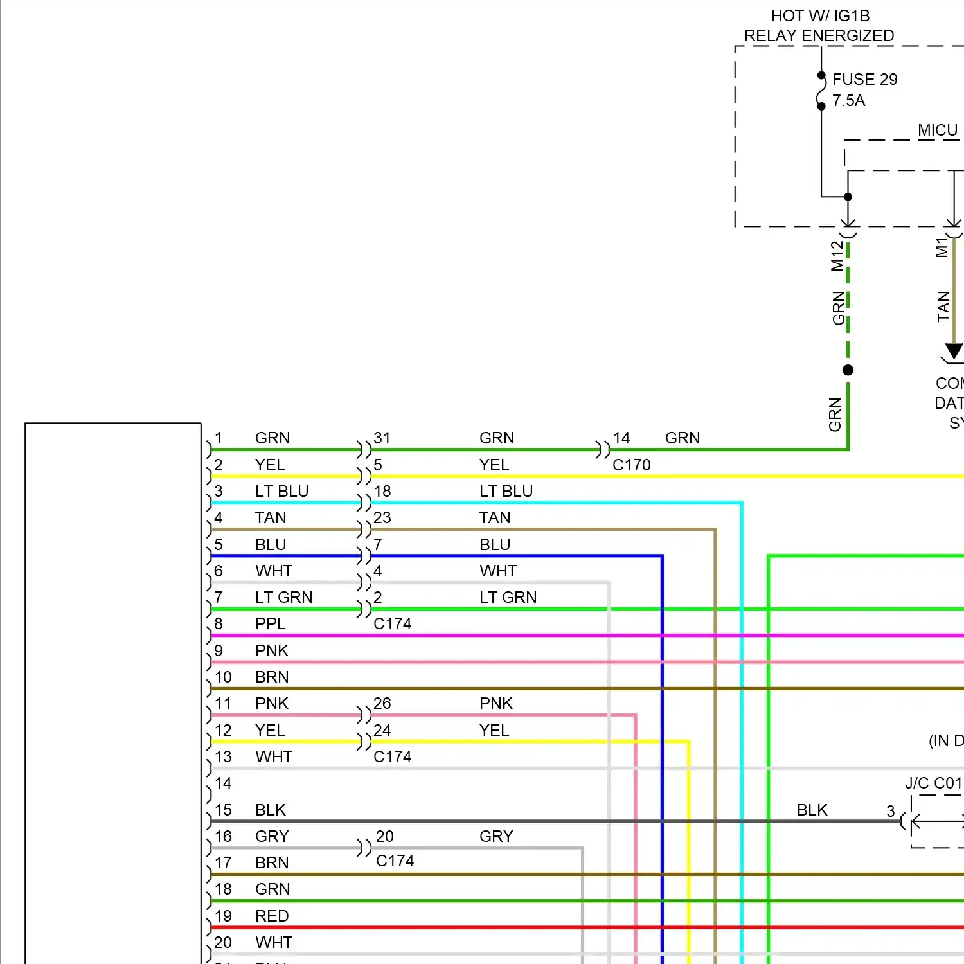This screenshot has width=964, height=964.
Task: Click terminal number 14 beside C170
Action: [621, 438]
